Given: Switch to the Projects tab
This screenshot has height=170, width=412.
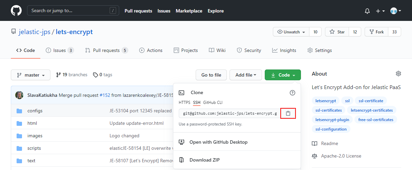Looking at the screenshot, I should pyautogui.click(x=186, y=50).
